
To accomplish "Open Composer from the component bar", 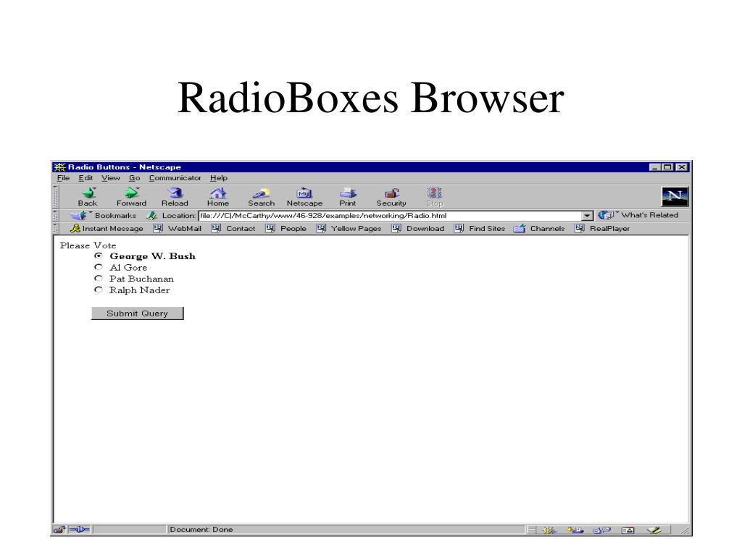I will point(655,530).
